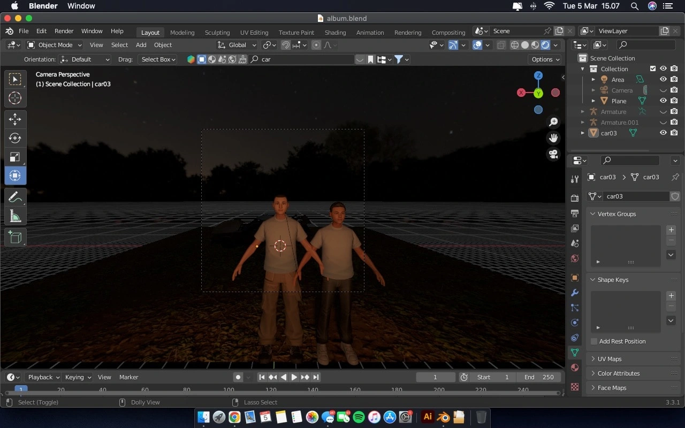This screenshot has width=685, height=428.
Task: Expand the Plane tree item
Action: 593,101
